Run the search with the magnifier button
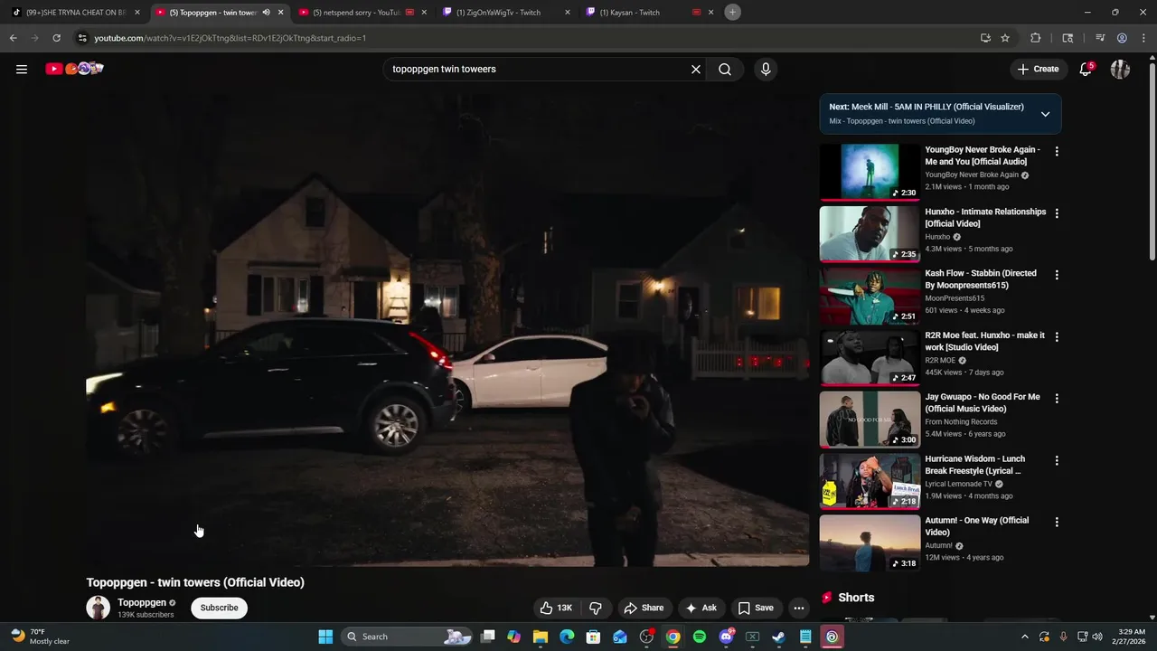 (x=725, y=69)
